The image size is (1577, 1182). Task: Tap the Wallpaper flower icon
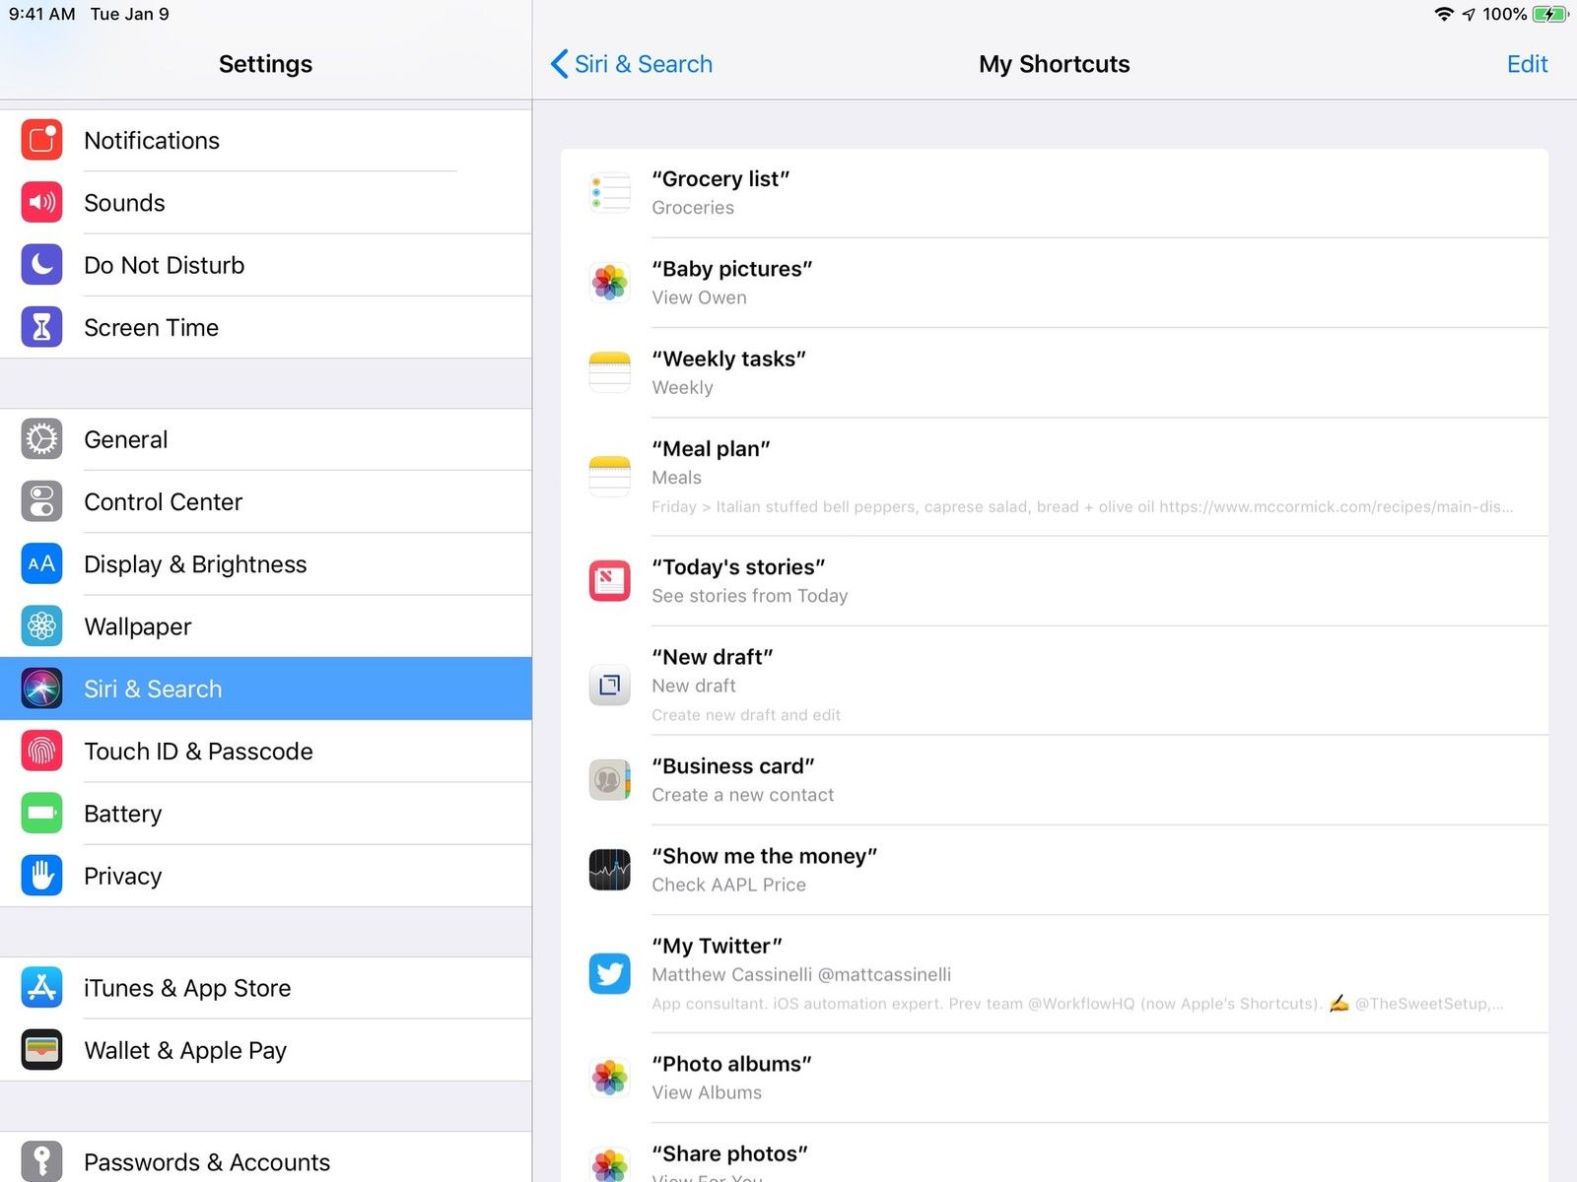(x=41, y=626)
